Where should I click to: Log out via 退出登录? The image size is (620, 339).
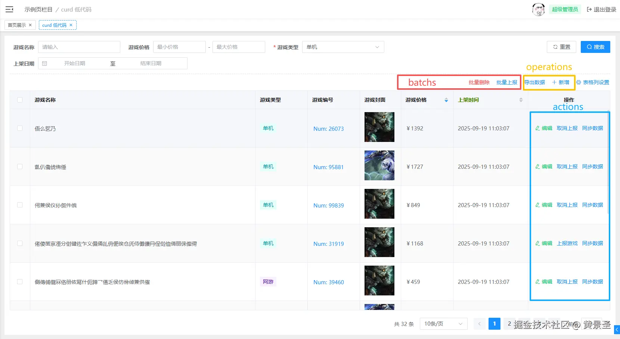601,9
